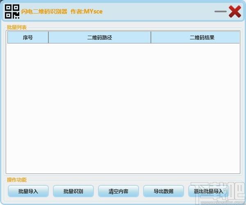Click the 操作功能 group label
The height and width of the screenshot is (205, 246).
tap(17, 180)
